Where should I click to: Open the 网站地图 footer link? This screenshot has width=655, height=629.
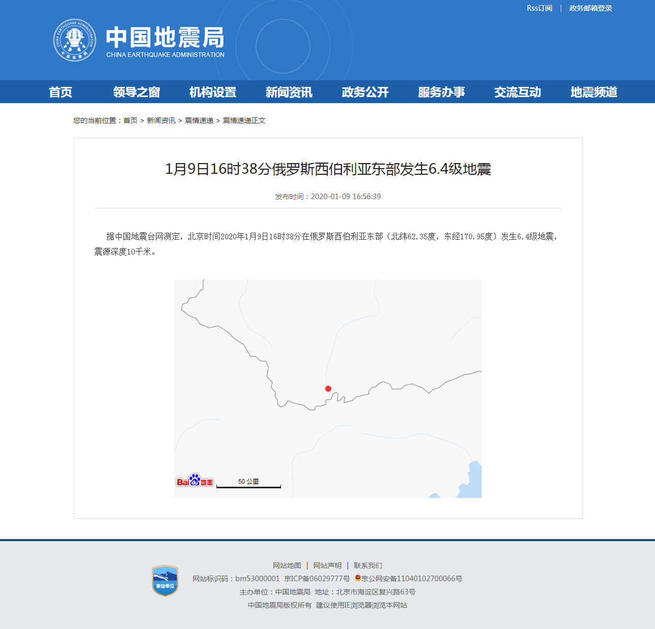pos(287,565)
